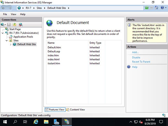
Task: Select Application Pools in the tree
Action: tap(23, 37)
